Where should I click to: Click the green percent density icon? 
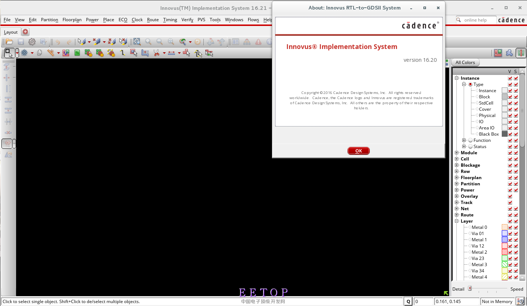pos(77,53)
